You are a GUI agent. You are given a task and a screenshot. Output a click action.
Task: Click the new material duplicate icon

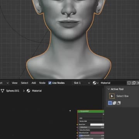coord(134,83)
